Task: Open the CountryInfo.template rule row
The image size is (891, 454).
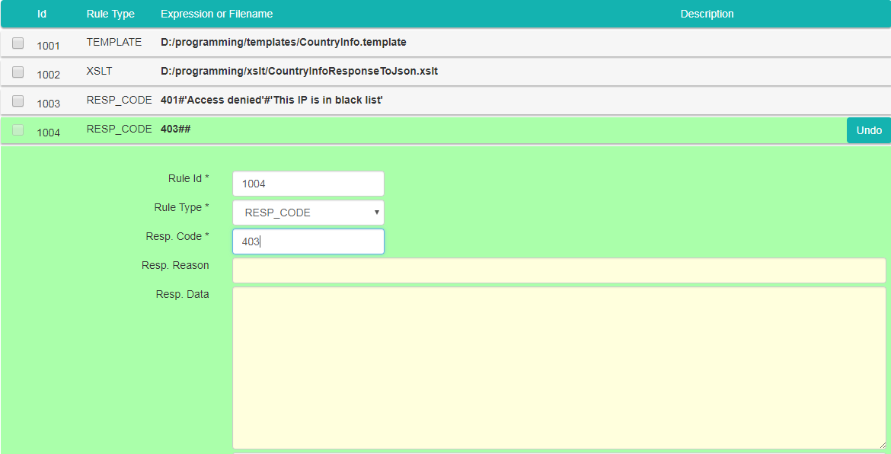Action: (x=283, y=43)
